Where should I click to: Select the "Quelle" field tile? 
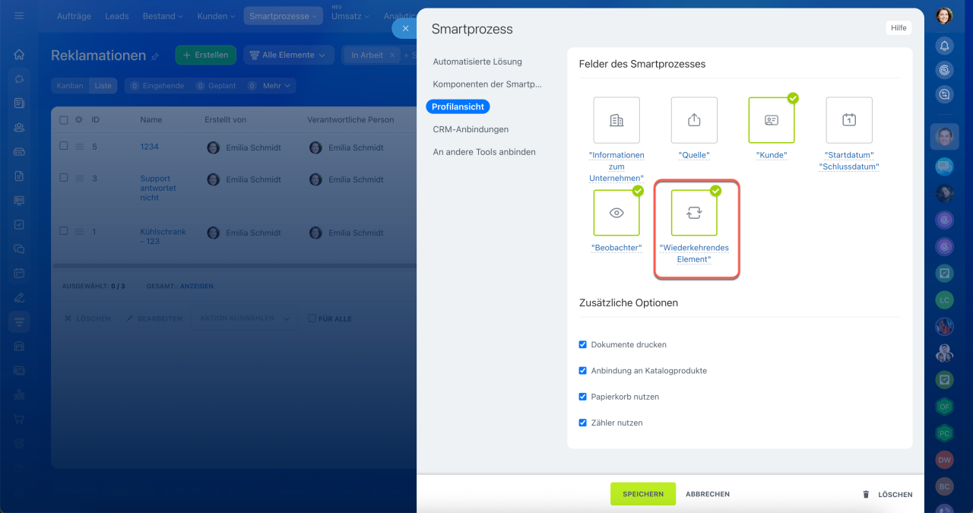click(x=694, y=120)
